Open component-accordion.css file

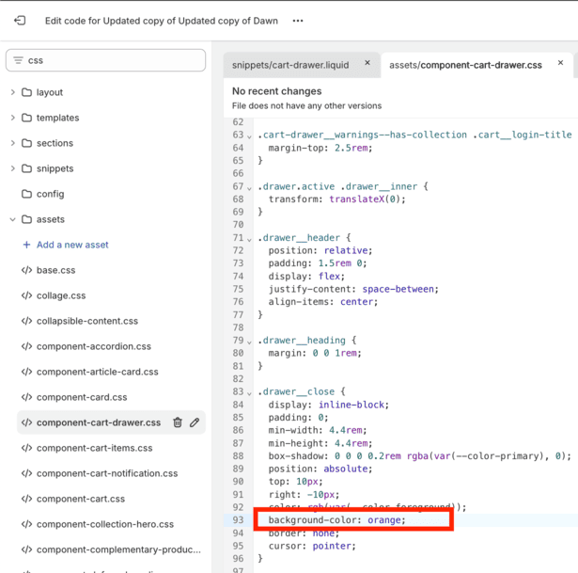point(94,346)
